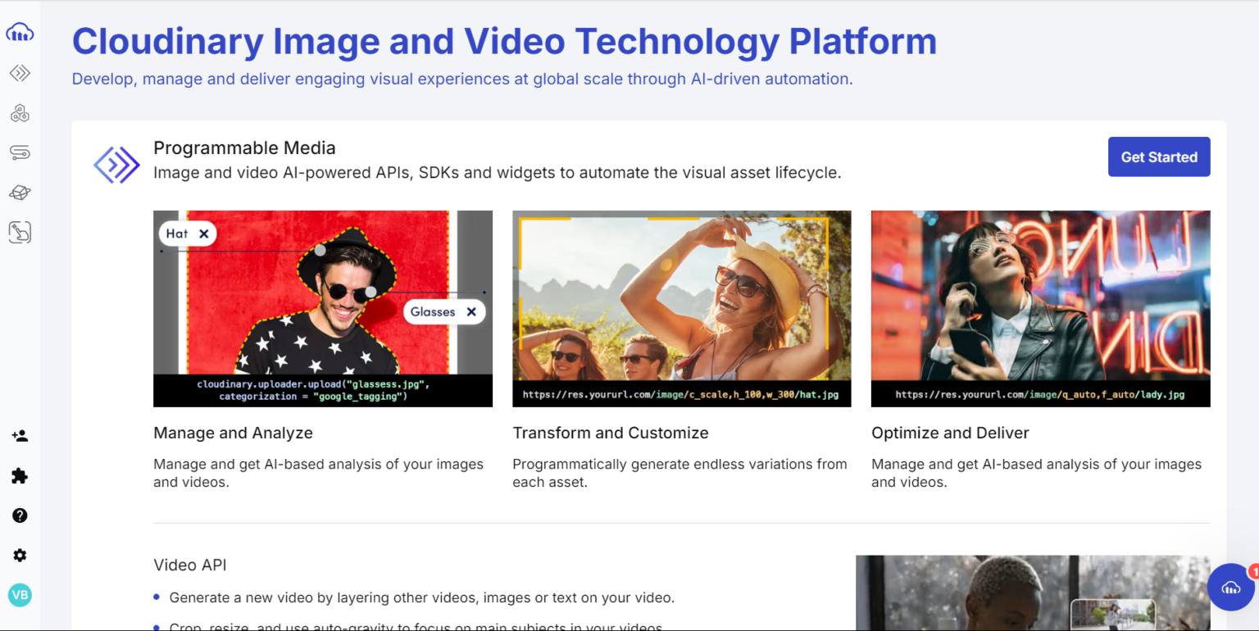
Task: Click the hand-touch icon in the sidebar
Action: (20, 233)
